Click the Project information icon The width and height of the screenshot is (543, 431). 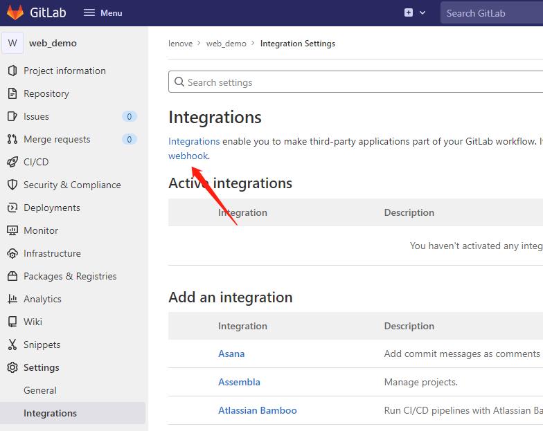click(12, 71)
